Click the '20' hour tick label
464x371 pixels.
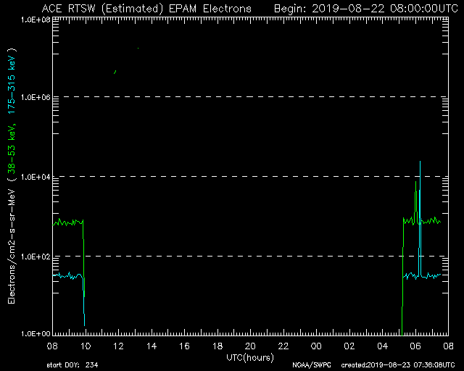point(250,346)
